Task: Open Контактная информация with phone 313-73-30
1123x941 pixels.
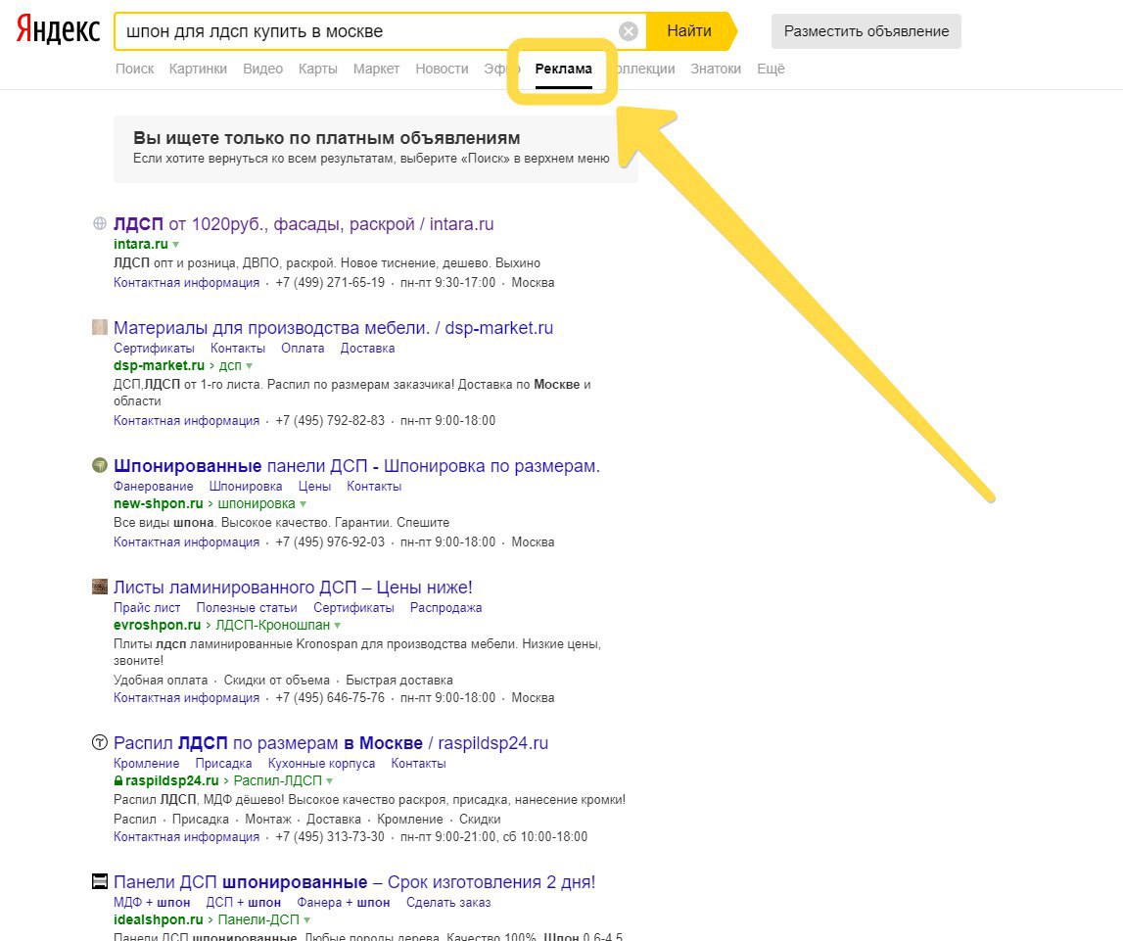Action: point(186,836)
